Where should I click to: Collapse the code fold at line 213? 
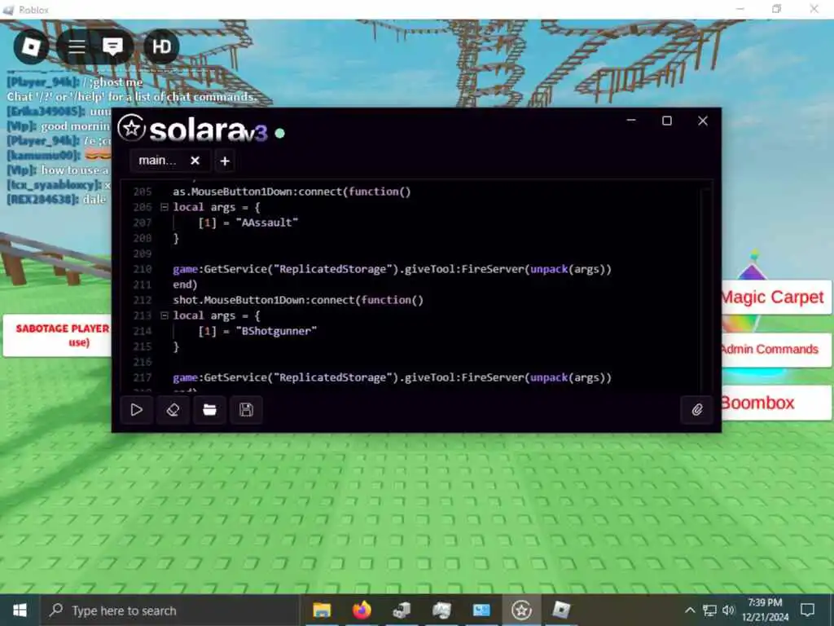point(165,315)
